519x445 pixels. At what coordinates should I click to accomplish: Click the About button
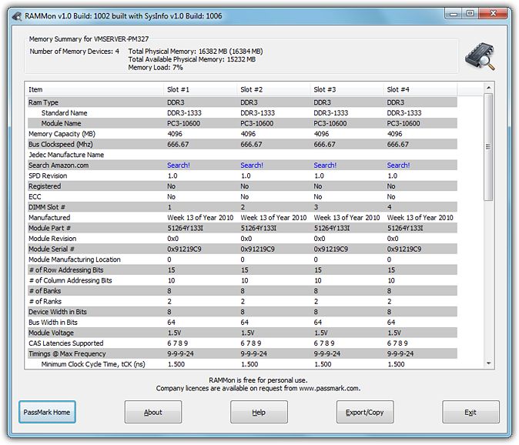(153, 412)
